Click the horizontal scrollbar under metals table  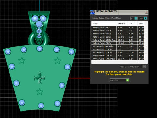pyautogui.click(x=116, y=62)
